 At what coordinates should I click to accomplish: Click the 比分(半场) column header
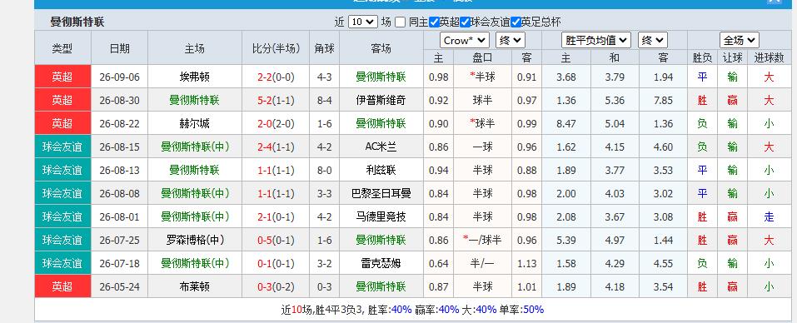point(276,48)
